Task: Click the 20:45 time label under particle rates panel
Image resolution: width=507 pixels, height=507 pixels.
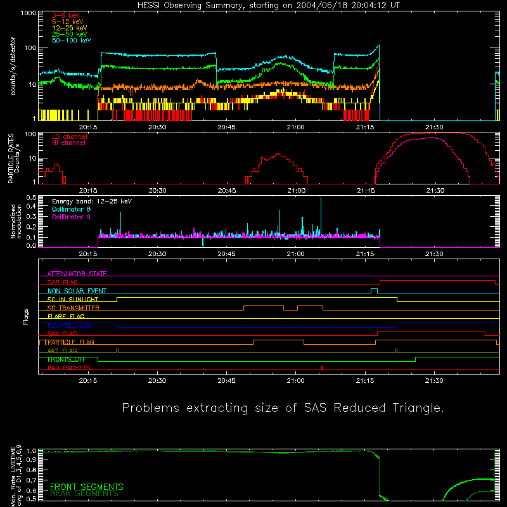Action: pyautogui.click(x=227, y=191)
